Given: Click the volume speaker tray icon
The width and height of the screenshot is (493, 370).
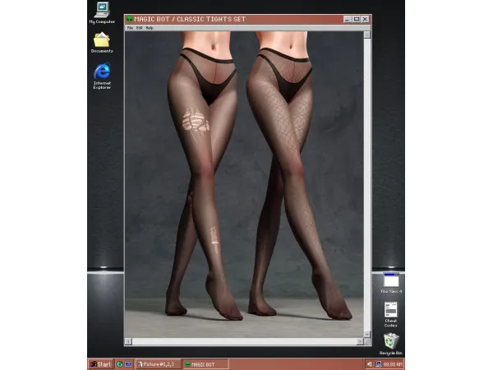Looking at the screenshot, I should click(x=369, y=364).
